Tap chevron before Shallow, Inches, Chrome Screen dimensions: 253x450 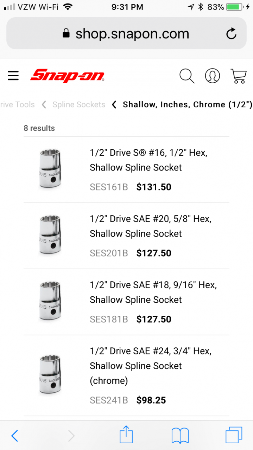point(114,104)
